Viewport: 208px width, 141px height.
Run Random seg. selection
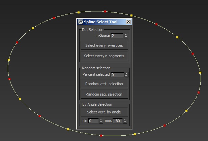point(104,94)
